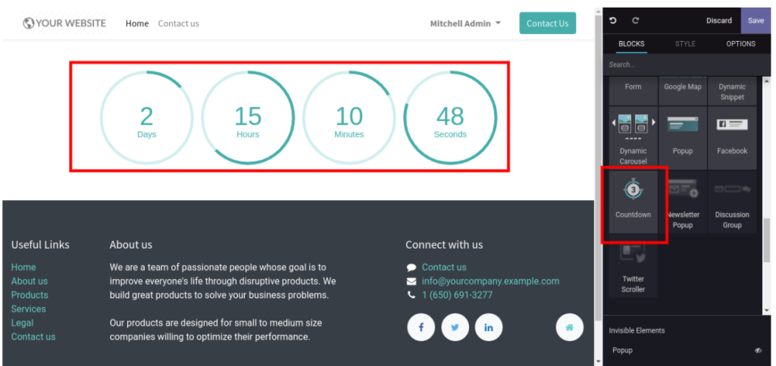Click the round home icon in footer

coord(570,327)
